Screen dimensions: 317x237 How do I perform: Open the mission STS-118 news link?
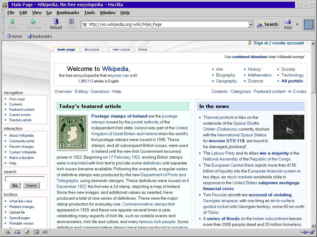(x=226, y=141)
